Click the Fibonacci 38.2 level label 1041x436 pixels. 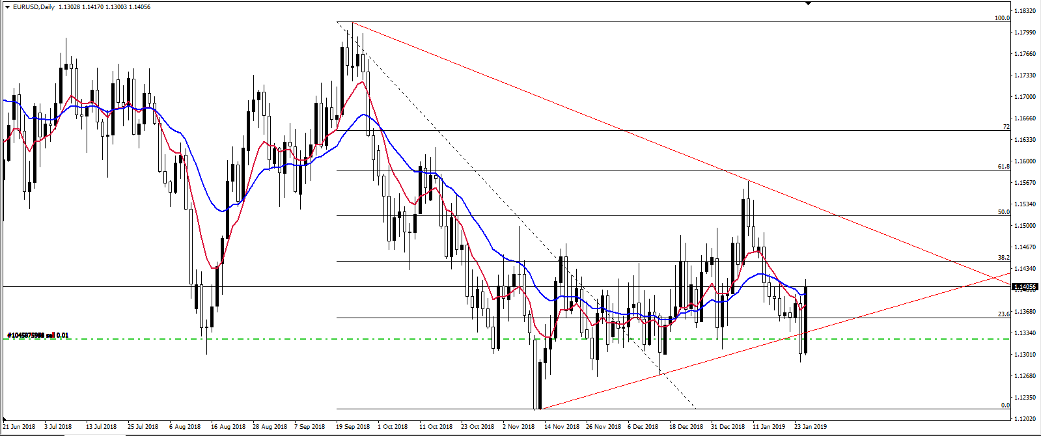tap(1004, 258)
